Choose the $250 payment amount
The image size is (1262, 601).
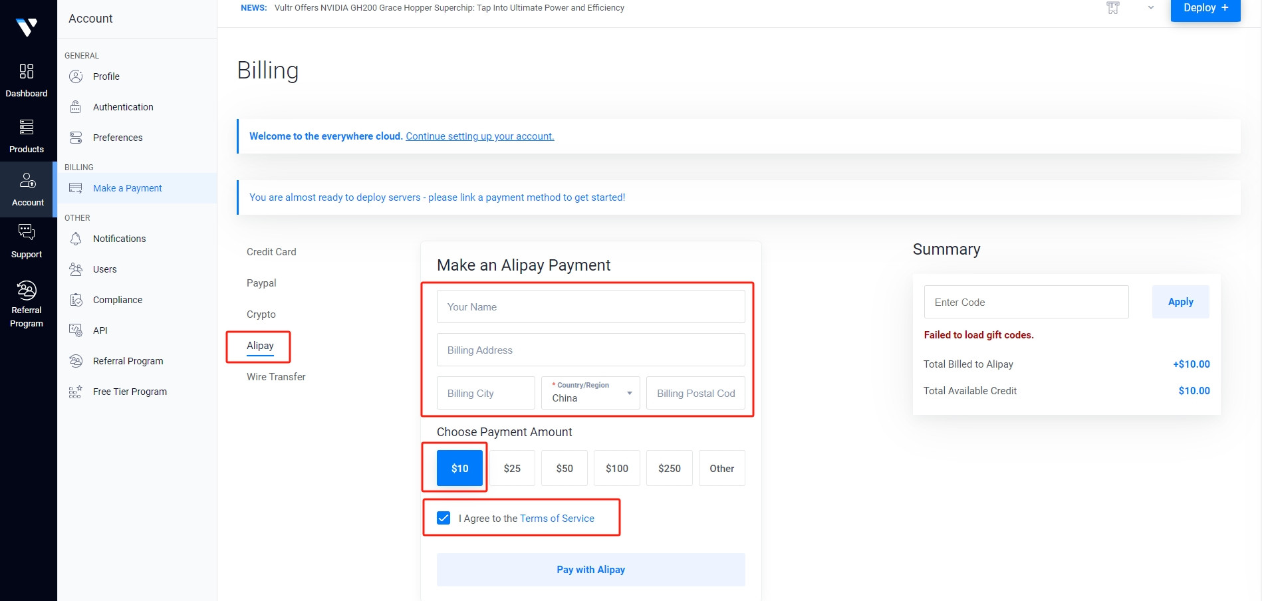click(670, 468)
